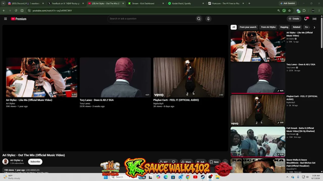The width and height of the screenshot is (323, 181).
Task: Click the Create button
Action: [294, 19]
